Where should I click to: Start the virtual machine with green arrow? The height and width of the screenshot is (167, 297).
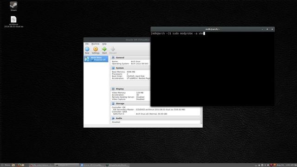104,50
